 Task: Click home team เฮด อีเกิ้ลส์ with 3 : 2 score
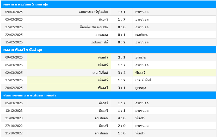(x=100, y=73)
